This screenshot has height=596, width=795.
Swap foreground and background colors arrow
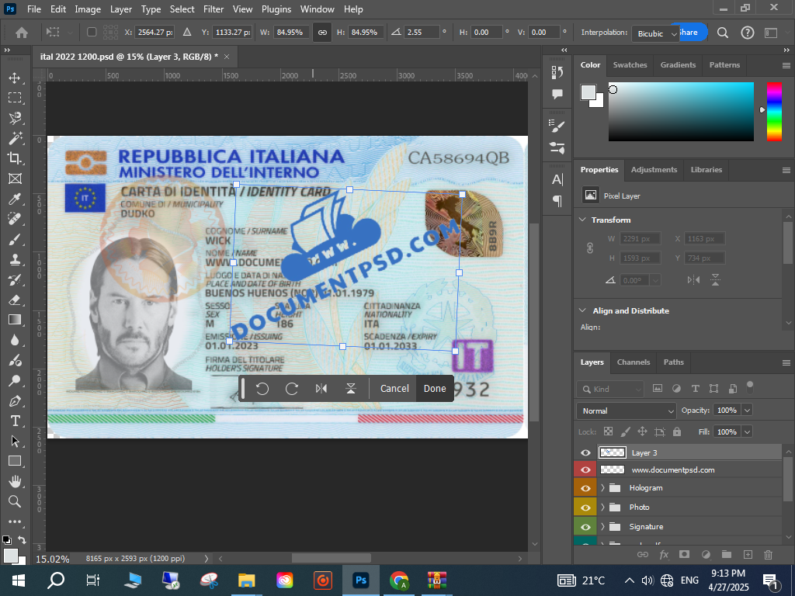click(x=22, y=540)
